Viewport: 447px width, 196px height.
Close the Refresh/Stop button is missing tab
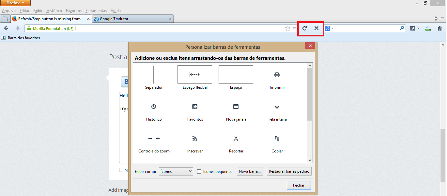tap(88, 19)
